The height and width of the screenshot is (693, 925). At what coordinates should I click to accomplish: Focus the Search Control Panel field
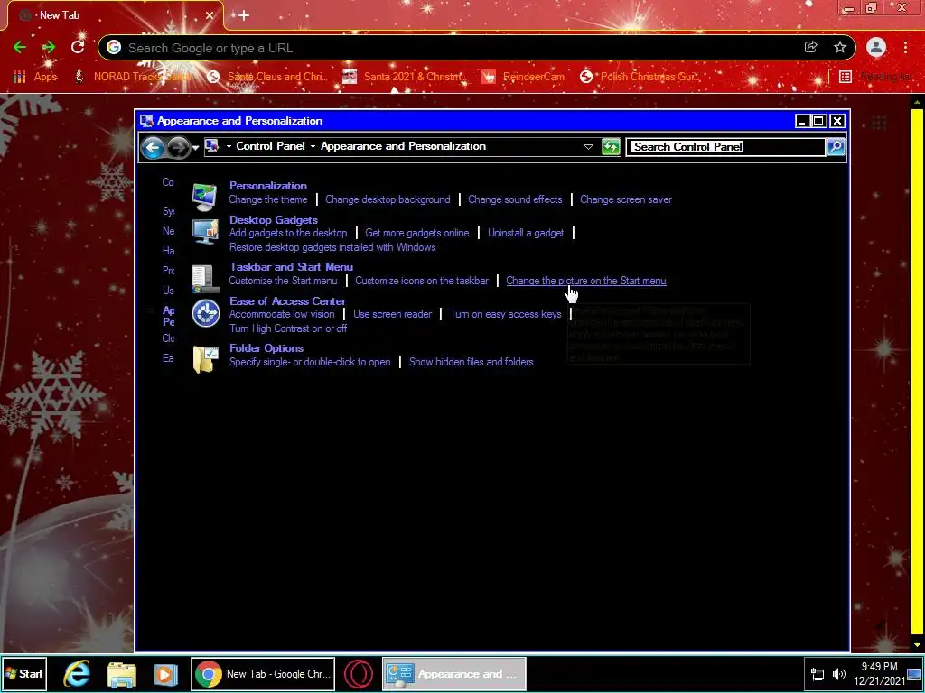(725, 147)
